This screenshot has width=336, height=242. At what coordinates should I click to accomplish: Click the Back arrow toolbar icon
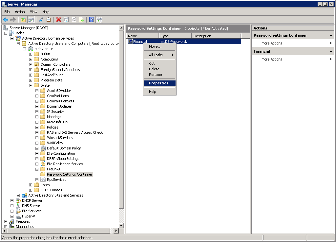[6, 20]
